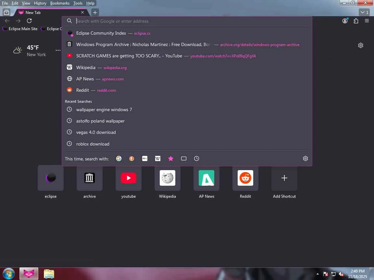This screenshot has height=280, width=374.
Task: Open the Bookmarks menu
Action: (60, 3)
